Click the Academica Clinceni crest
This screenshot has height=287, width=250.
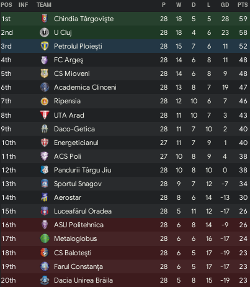tap(45, 87)
